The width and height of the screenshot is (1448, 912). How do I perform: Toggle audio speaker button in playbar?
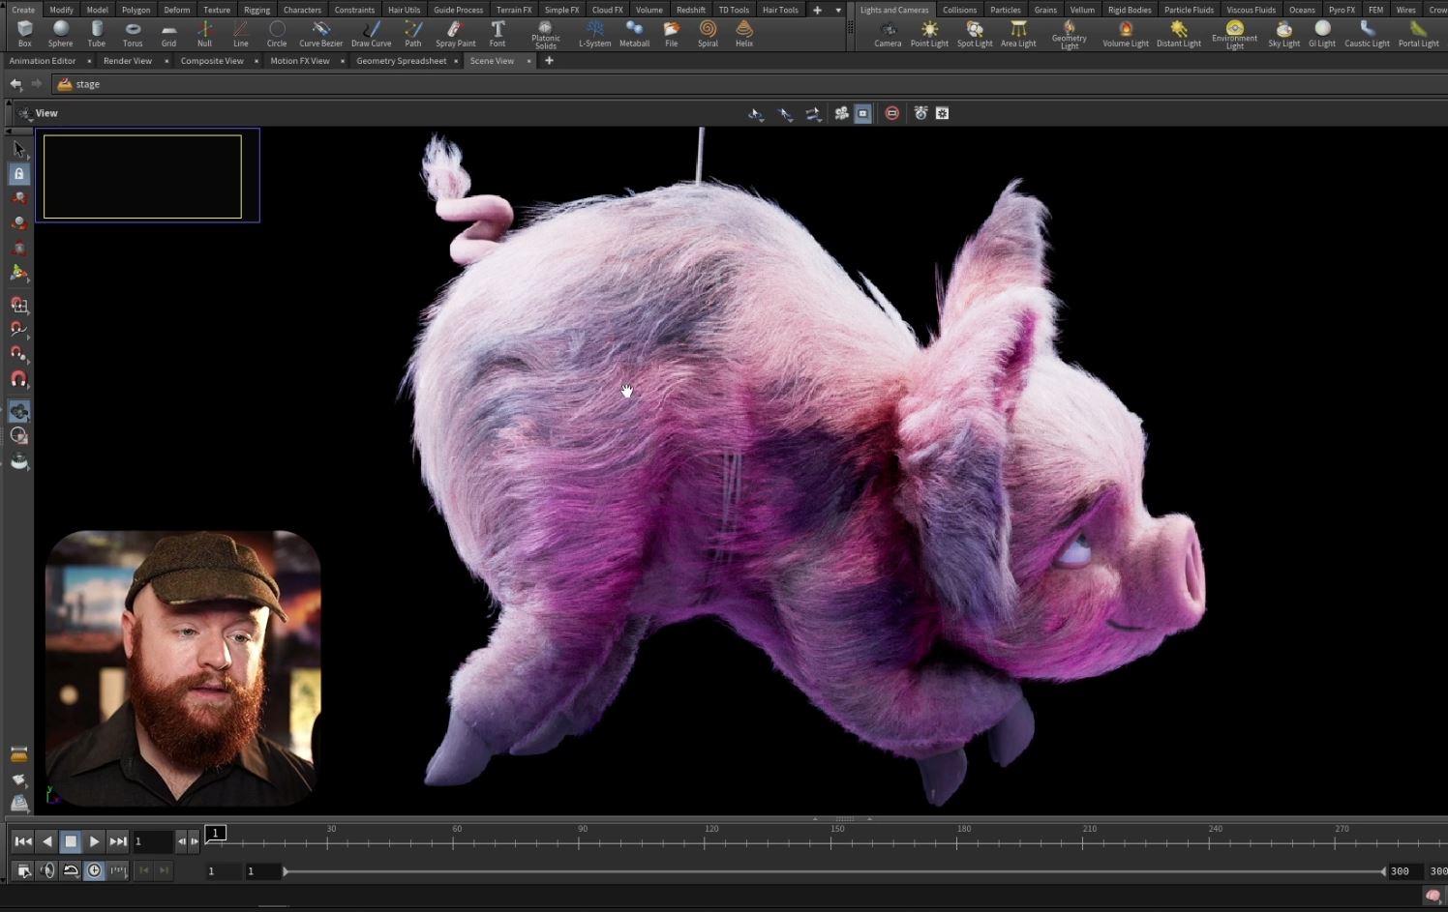tap(47, 870)
